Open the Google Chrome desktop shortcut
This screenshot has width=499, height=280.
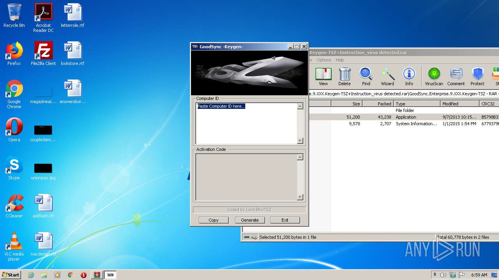click(x=14, y=94)
